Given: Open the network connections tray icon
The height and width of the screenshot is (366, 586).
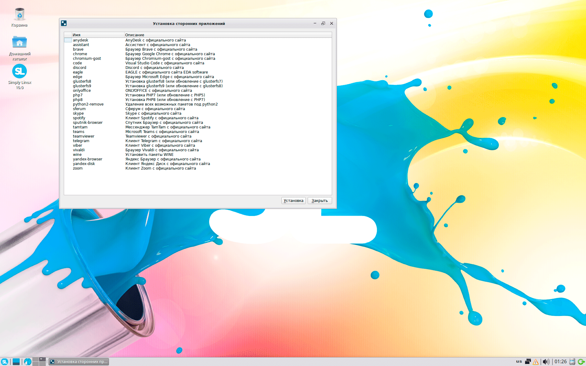Looking at the screenshot, I should (528, 361).
